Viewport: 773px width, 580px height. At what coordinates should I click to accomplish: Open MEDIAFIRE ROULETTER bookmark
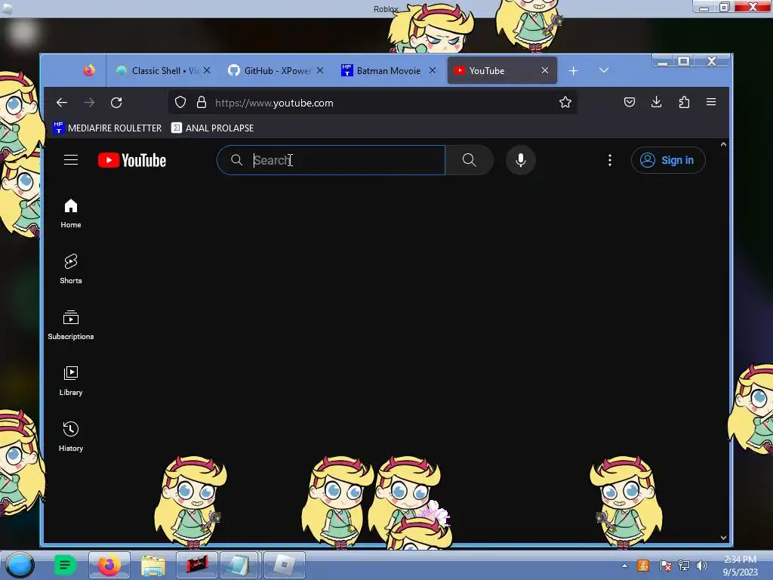(107, 128)
